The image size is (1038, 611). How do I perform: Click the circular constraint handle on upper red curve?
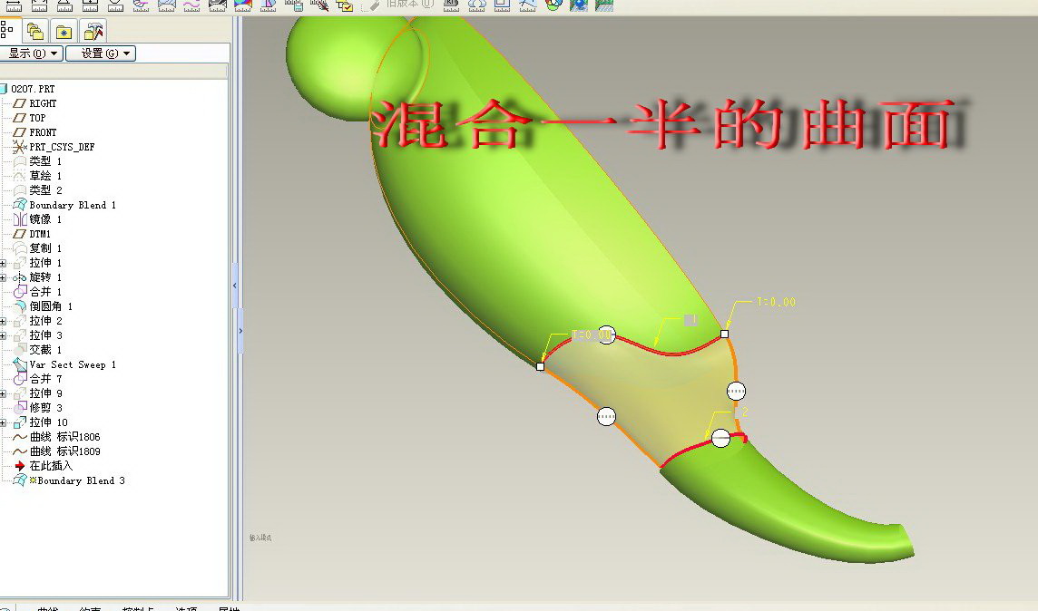coord(607,335)
